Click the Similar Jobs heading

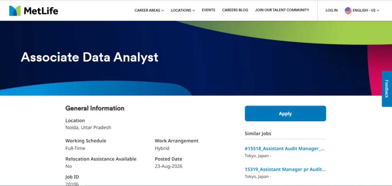click(258, 133)
